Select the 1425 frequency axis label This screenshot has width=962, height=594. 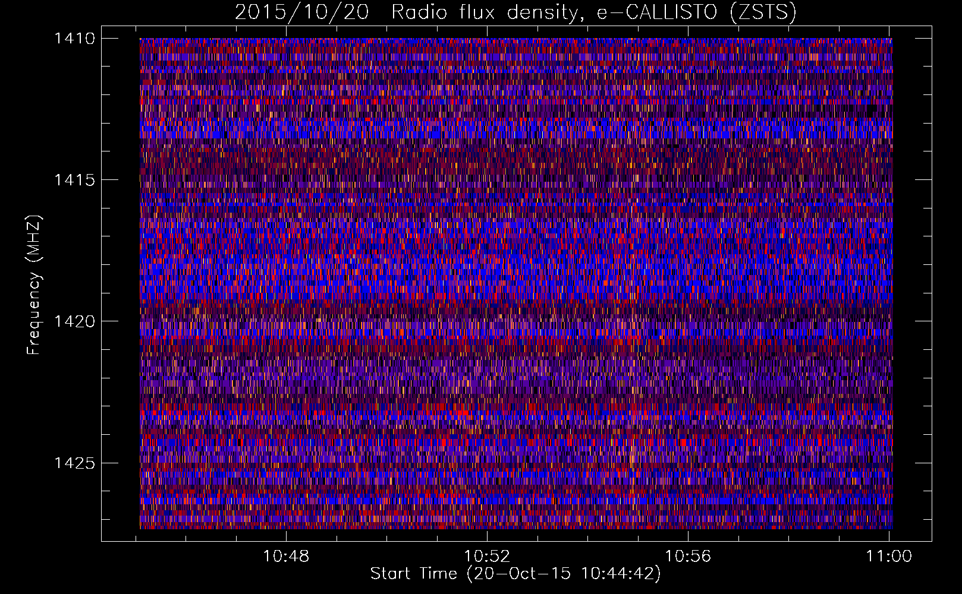(x=74, y=463)
